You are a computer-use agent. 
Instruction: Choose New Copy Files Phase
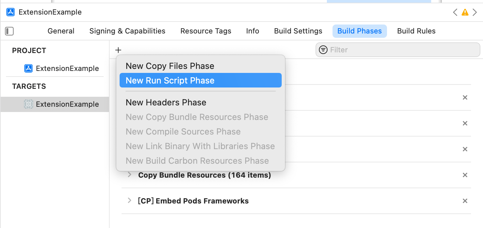[170, 66]
